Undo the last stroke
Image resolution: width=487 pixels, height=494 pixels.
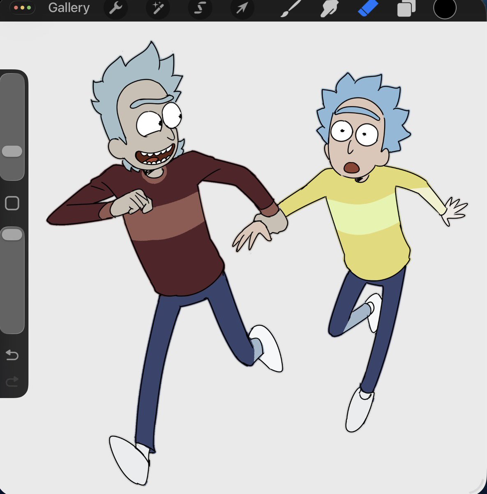[12, 354]
